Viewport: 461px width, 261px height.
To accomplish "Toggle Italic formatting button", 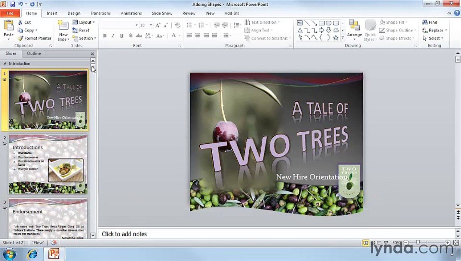I will [x=113, y=36].
